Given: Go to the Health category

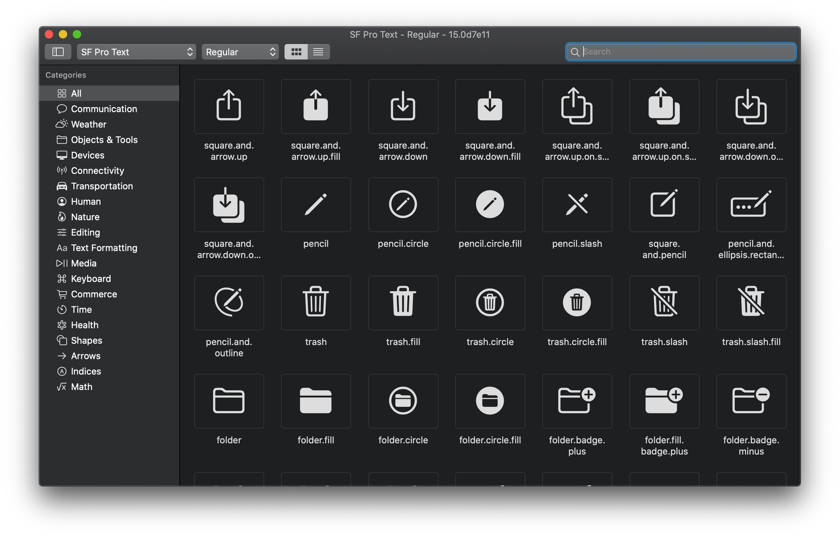Looking at the screenshot, I should [109, 325].
